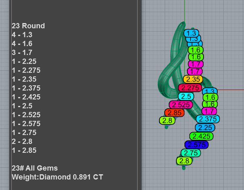The image size is (244, 190).
Task: Select the 1.7 label directly above 2.375
Action: point(209,111)
